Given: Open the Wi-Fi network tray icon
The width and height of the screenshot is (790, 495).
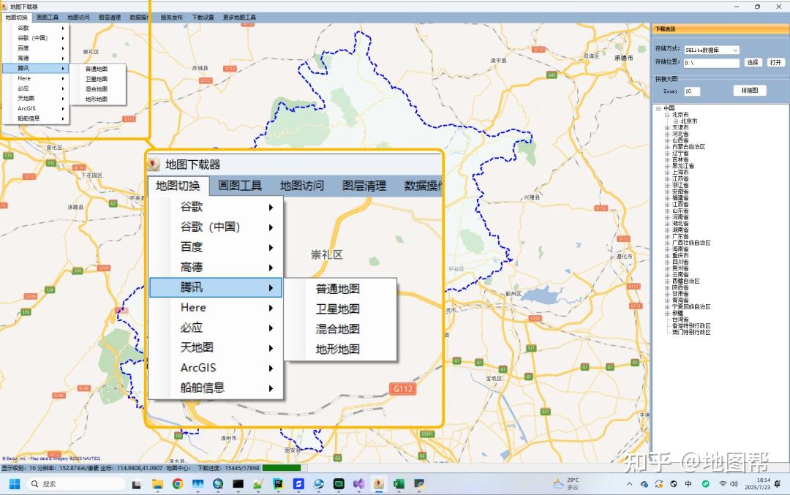Looking at the screenshot, I should 723,484.
